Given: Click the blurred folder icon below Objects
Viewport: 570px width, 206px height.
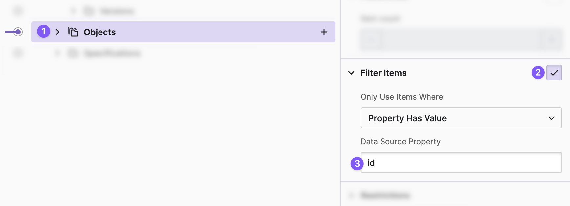Looking at the screenshot, I should coord(73,53).
